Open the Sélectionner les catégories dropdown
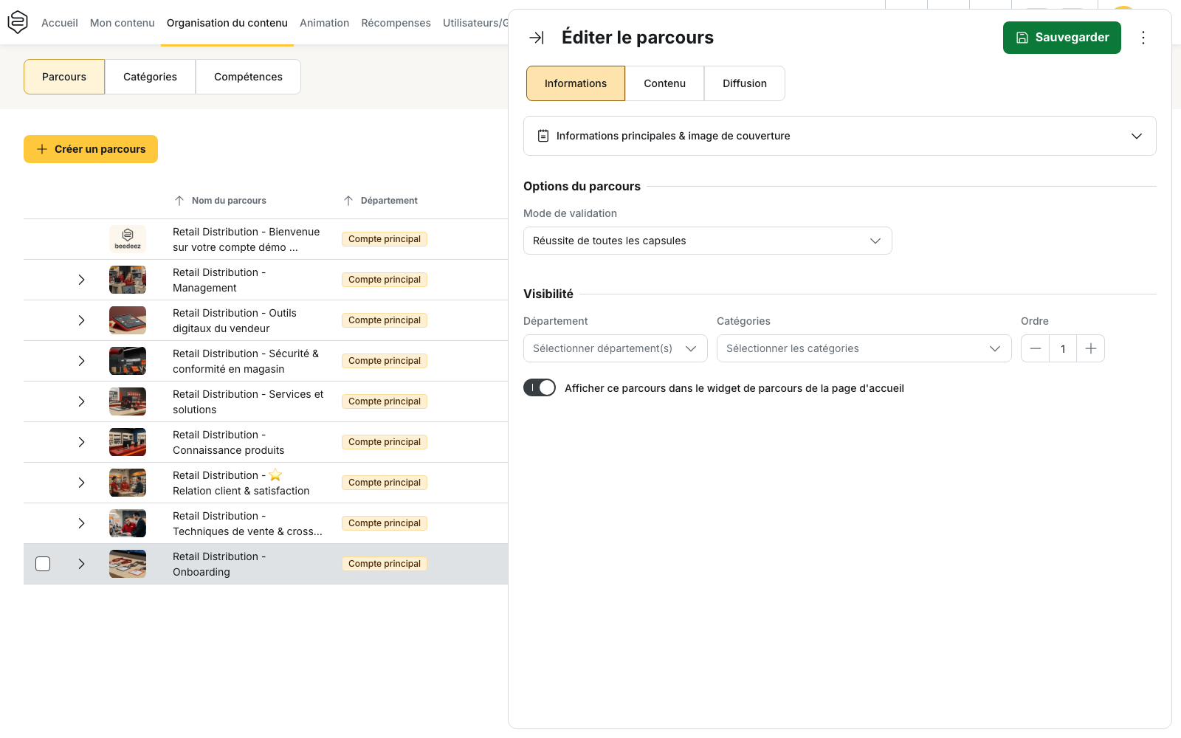The height and width of the screenshot is (738, 1181). point(864,348)
